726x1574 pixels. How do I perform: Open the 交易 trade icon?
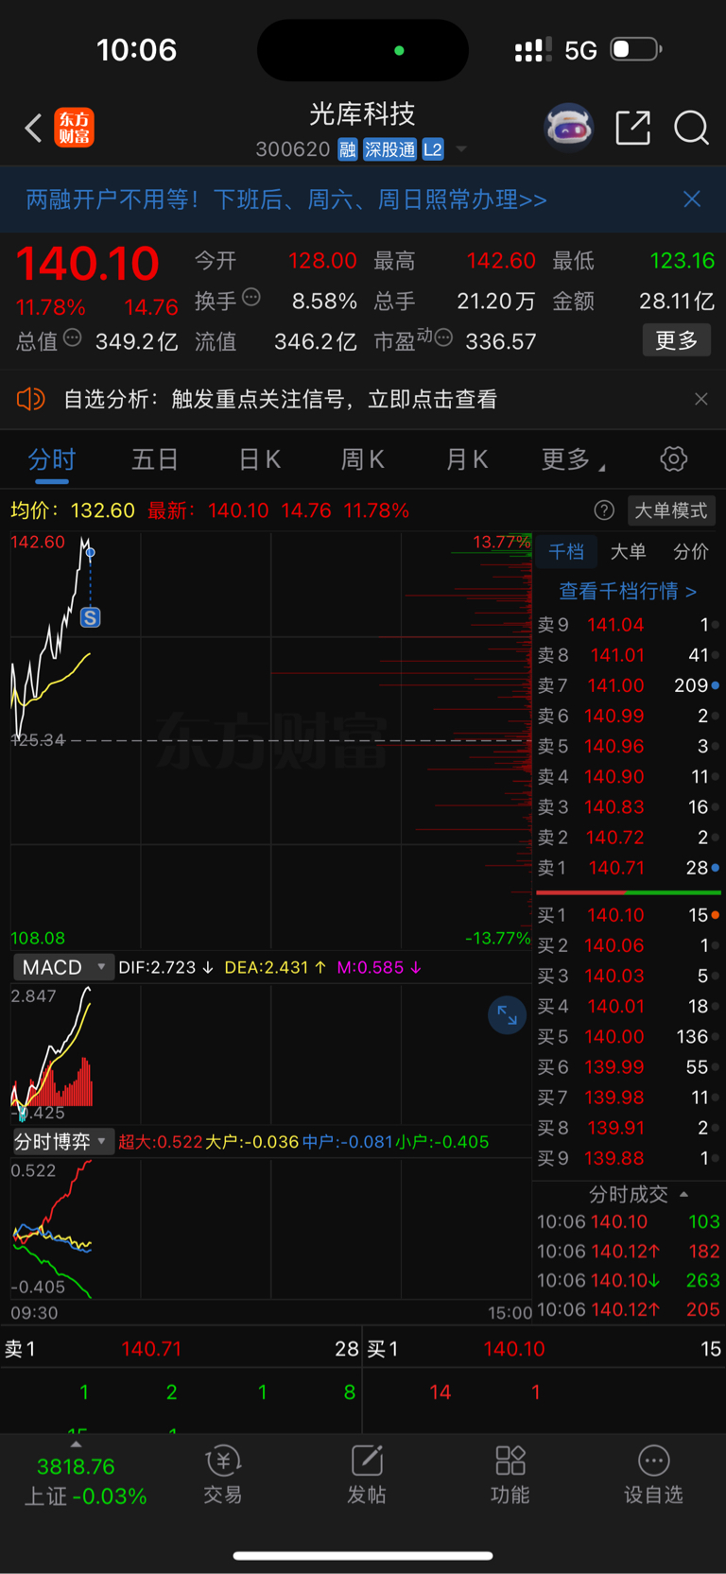[223, 1475]
